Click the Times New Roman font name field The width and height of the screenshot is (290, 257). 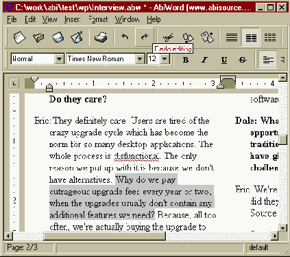coord(101,59)
